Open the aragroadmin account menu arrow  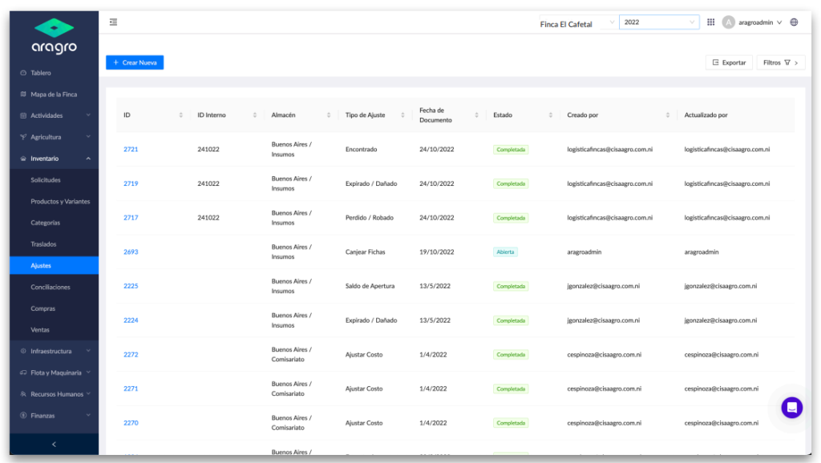[779, 22]
